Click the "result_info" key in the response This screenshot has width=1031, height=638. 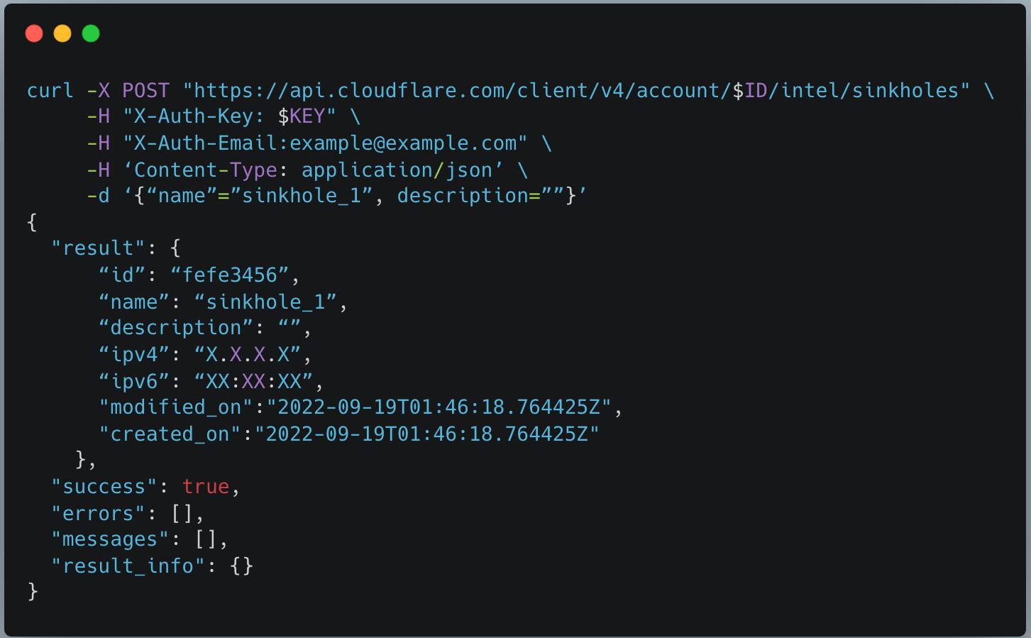(128, 566)
